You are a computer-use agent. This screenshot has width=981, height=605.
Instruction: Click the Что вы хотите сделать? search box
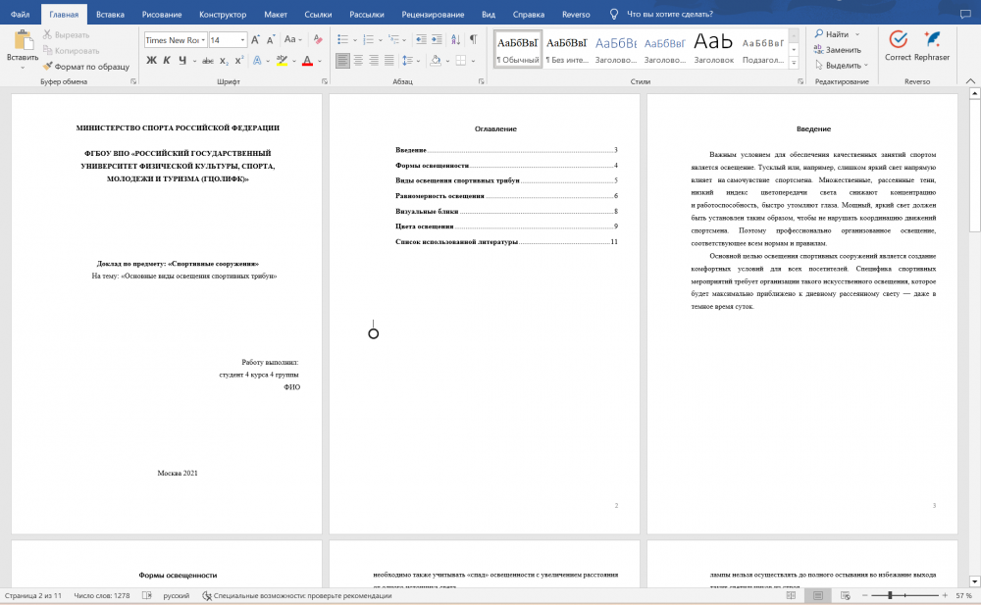669,14
